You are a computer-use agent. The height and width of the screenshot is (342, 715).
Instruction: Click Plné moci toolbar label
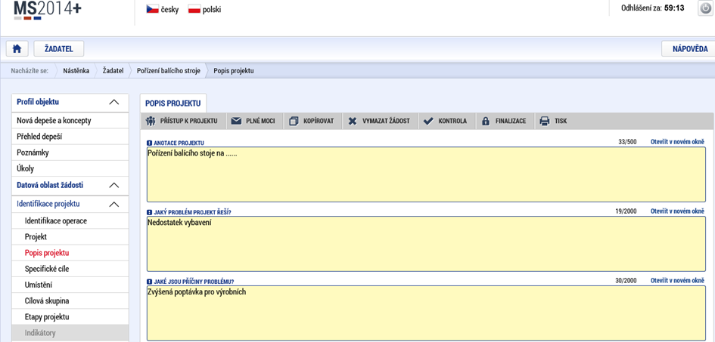[x=260, y=121]
